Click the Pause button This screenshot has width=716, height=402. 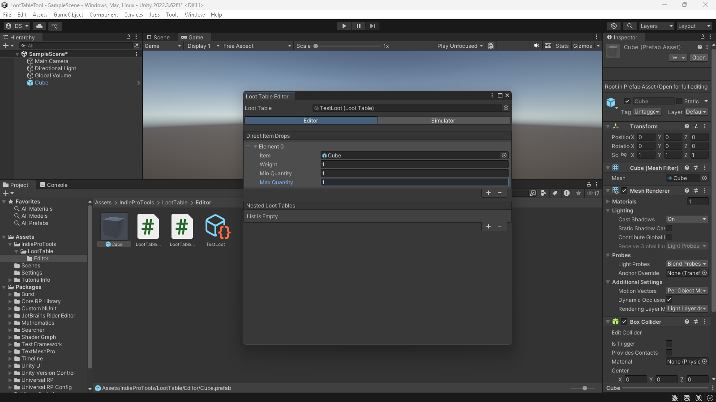click(358, 26)
